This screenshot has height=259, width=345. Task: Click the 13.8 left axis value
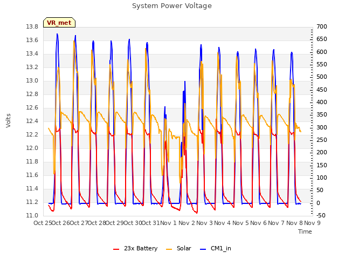[32, 27]
